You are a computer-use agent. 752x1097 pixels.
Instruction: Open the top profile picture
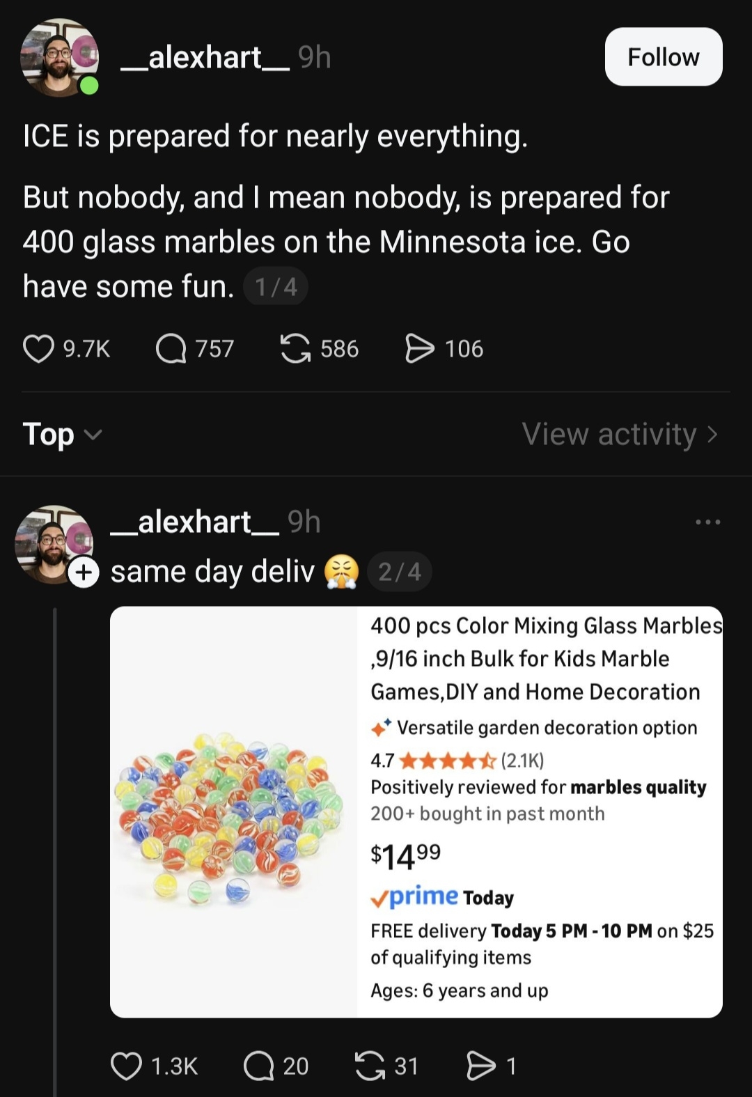point(59,57)
